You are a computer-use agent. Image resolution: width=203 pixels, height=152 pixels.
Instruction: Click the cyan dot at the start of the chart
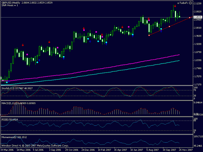(7, 82)
